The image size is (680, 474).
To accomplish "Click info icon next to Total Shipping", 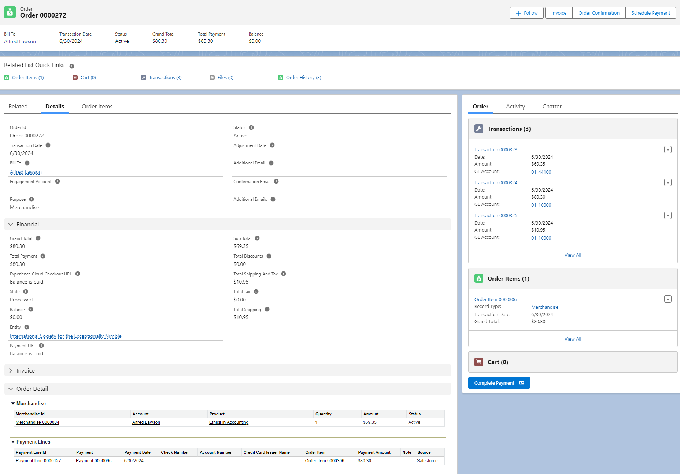I will [x=267, y=309].
